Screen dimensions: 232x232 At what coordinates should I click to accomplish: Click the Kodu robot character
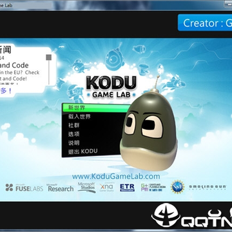pyautogui.click(x=148, y=130)
